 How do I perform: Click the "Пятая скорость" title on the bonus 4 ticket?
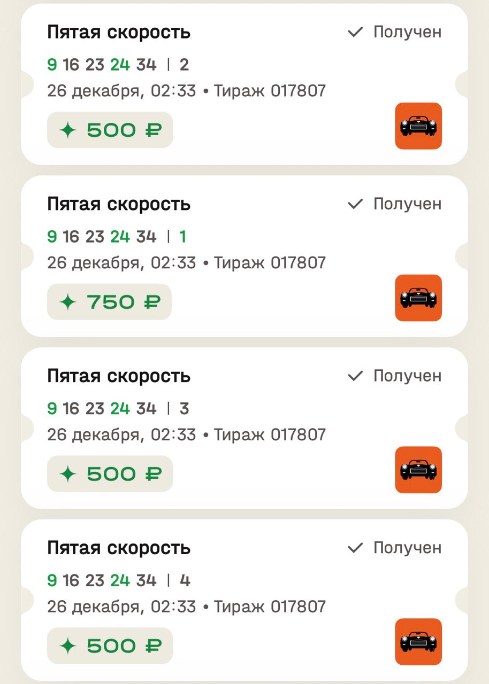(119, 548)
